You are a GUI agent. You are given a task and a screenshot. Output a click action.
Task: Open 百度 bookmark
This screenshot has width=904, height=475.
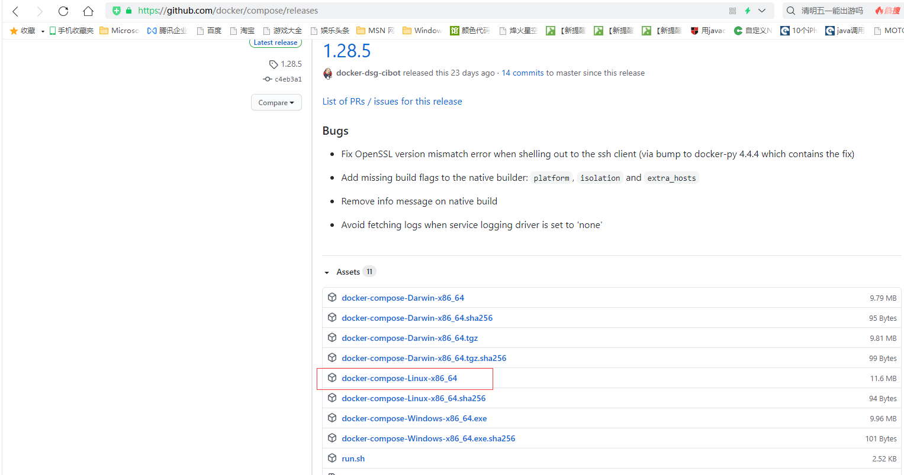click(x=209, y=31)
